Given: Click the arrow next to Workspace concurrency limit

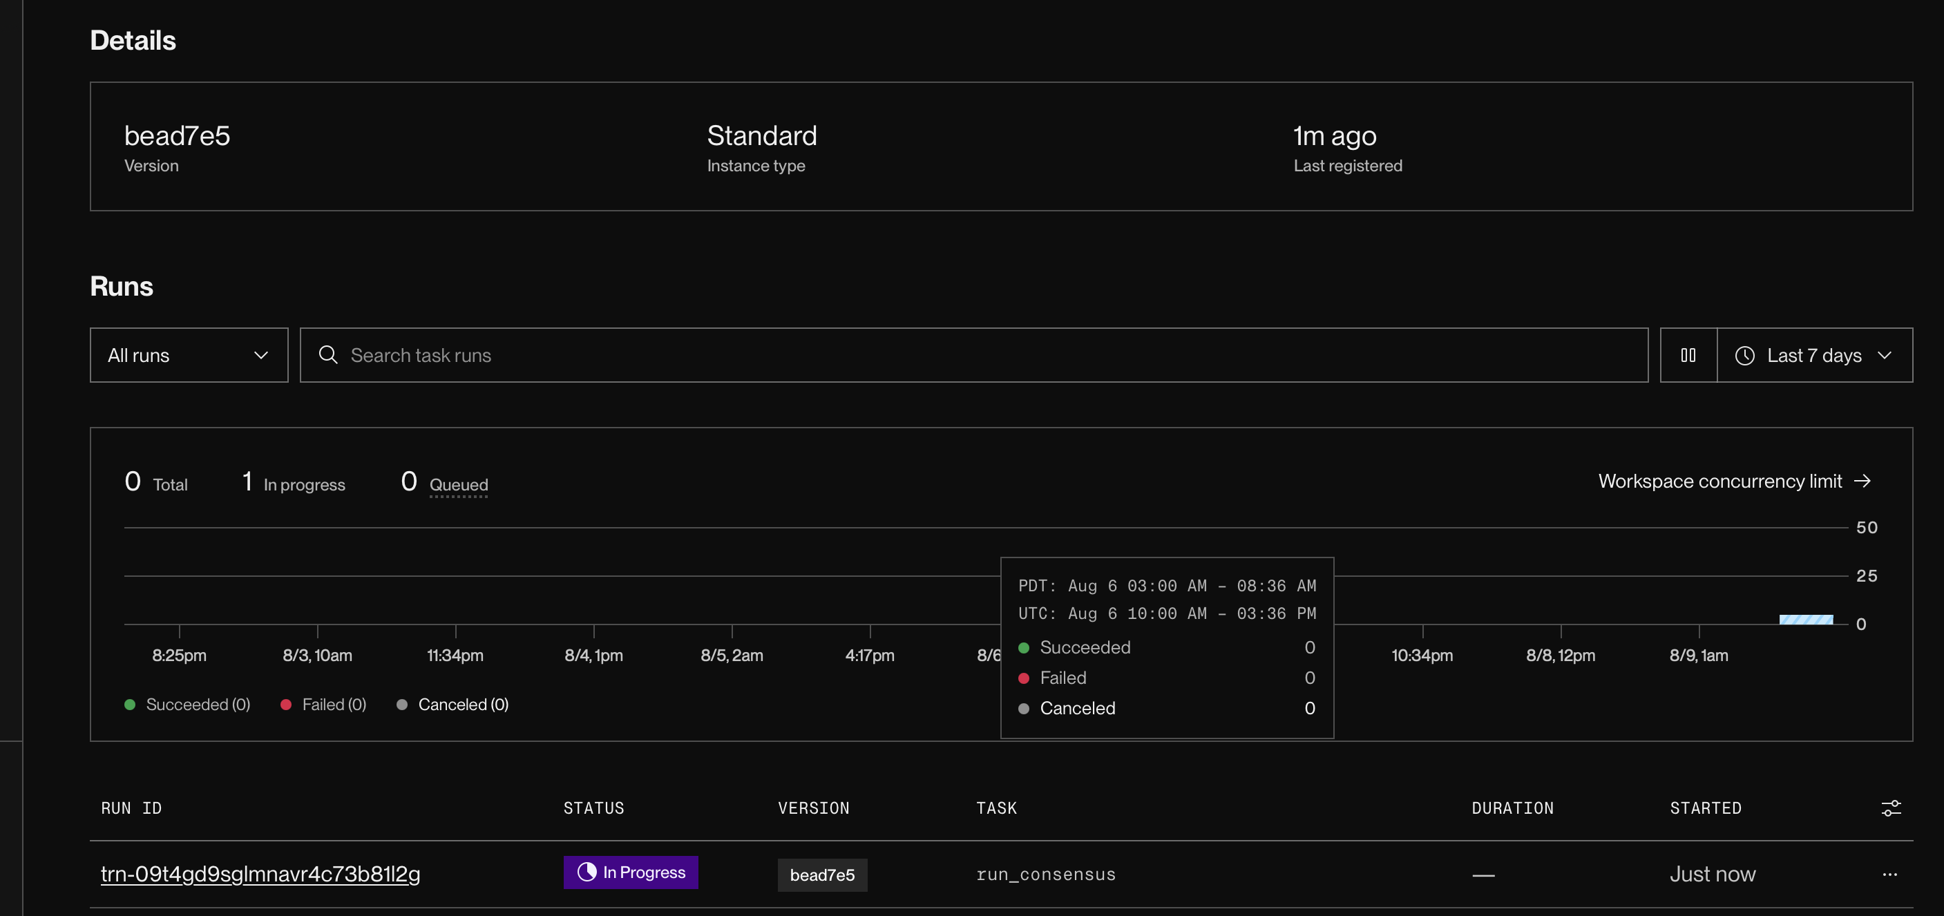Looking at the screenshot, I should tap(1862, 481).
